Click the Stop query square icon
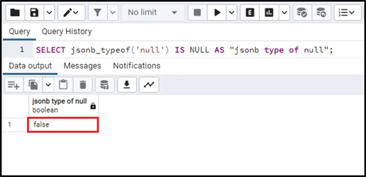366x177 pixels. click(x=198, y=13)
